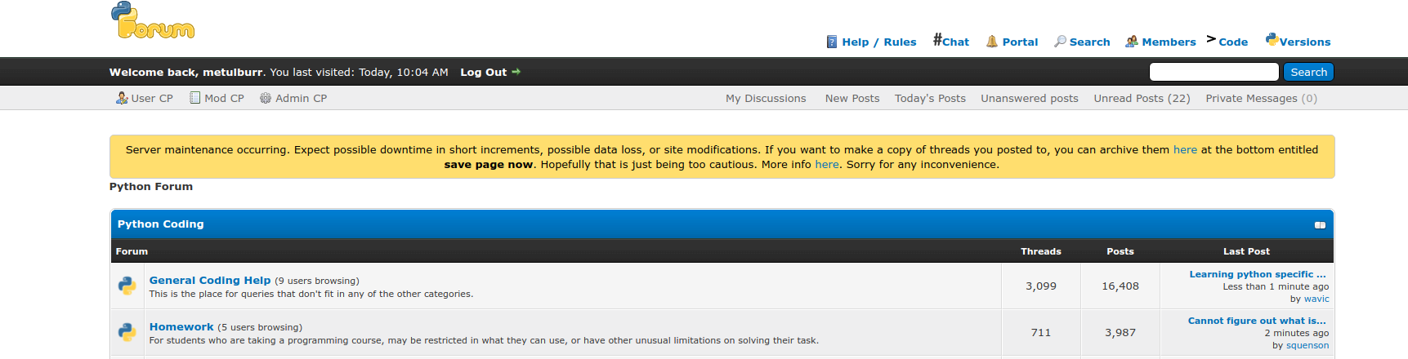Click the General Coding Help forum icon
This screenshot has width=1408, height=359.
(127, 286)
